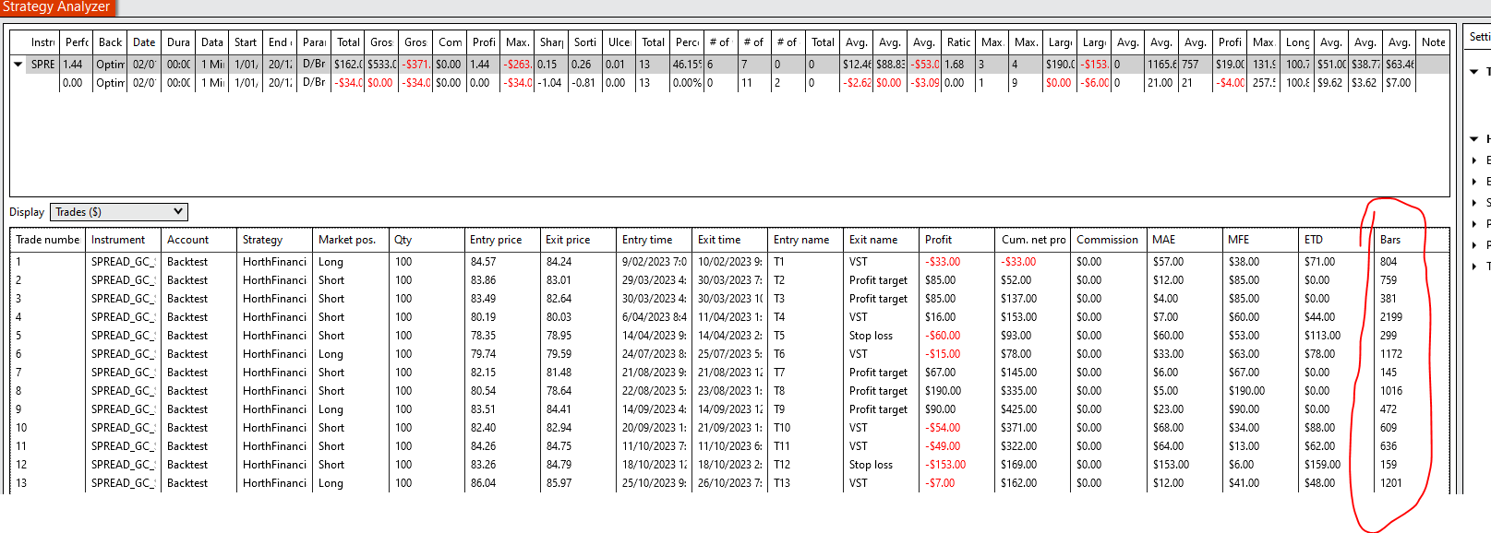Click the ETD column header

(x=1336, y=240)
